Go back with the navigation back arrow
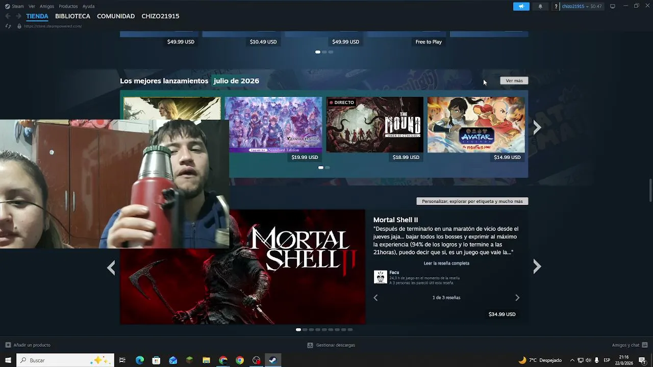 pyautogui.click(x=8, y=16)
